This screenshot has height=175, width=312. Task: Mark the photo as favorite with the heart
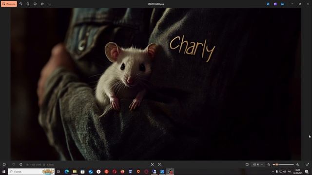point(14,164)
